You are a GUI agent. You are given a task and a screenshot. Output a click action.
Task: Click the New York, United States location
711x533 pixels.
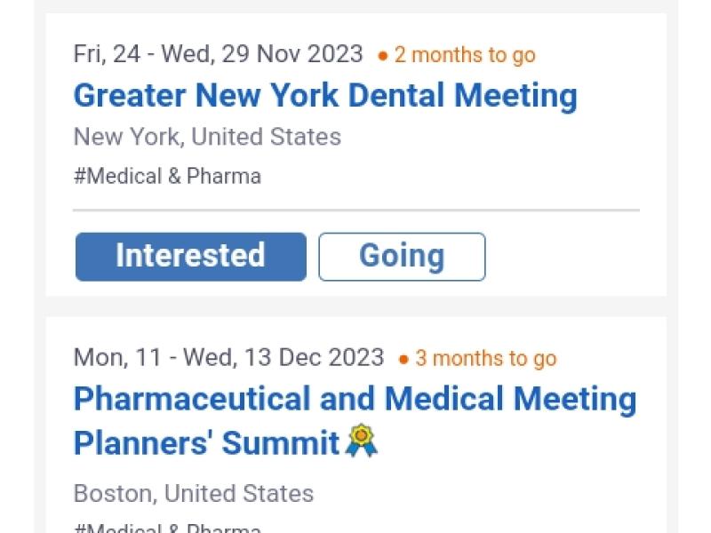pos(207,137)
